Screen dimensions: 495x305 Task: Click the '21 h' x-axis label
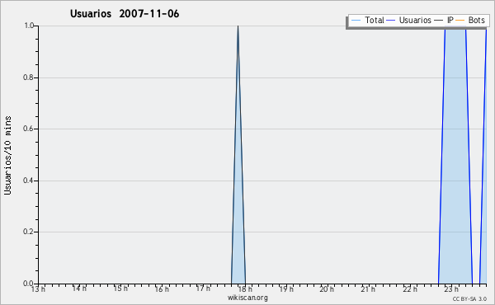tap(369, 289)
